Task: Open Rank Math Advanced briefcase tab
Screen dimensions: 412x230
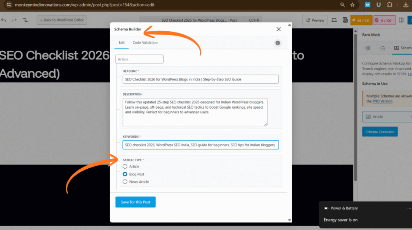Action: (x=383, y=48)
